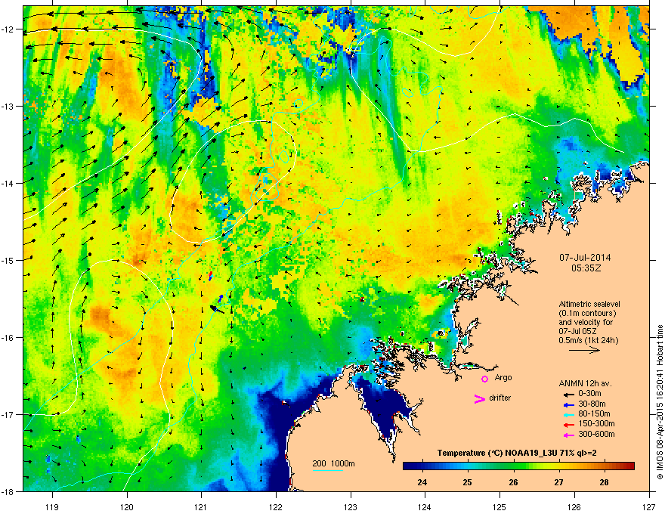
Task: Click latitude axis label -18
Action: click(8, 491)
